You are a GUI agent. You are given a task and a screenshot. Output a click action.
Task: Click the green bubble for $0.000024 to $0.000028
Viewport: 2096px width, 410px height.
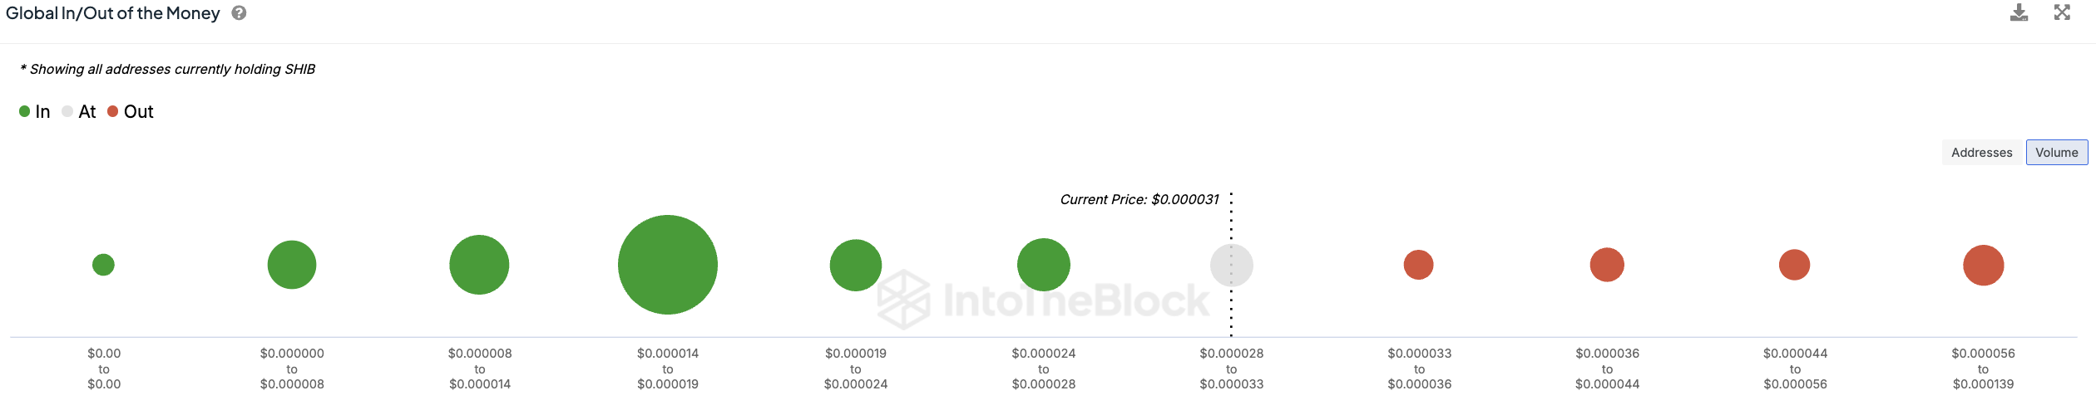coord(1044,265)
